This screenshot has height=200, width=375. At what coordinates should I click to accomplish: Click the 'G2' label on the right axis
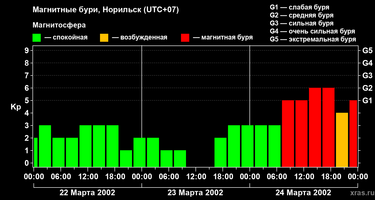tap(367, 88)
